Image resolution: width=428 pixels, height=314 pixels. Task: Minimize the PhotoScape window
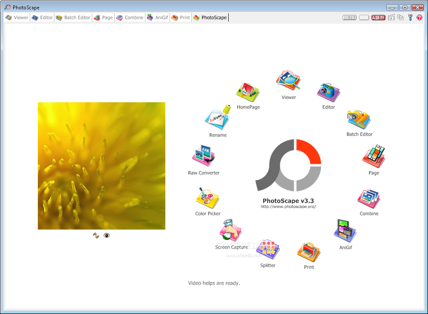(x=392, y=8)
